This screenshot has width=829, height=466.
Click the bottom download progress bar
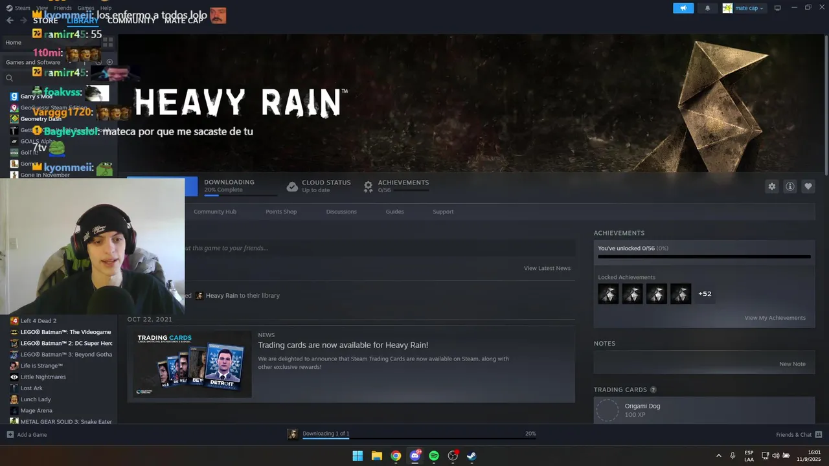click(x=420, y=438)
